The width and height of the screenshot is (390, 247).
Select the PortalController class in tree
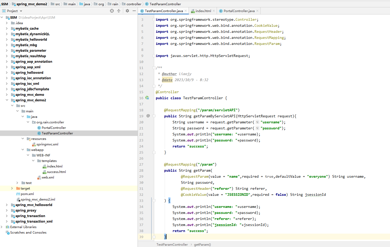point(54,128)
